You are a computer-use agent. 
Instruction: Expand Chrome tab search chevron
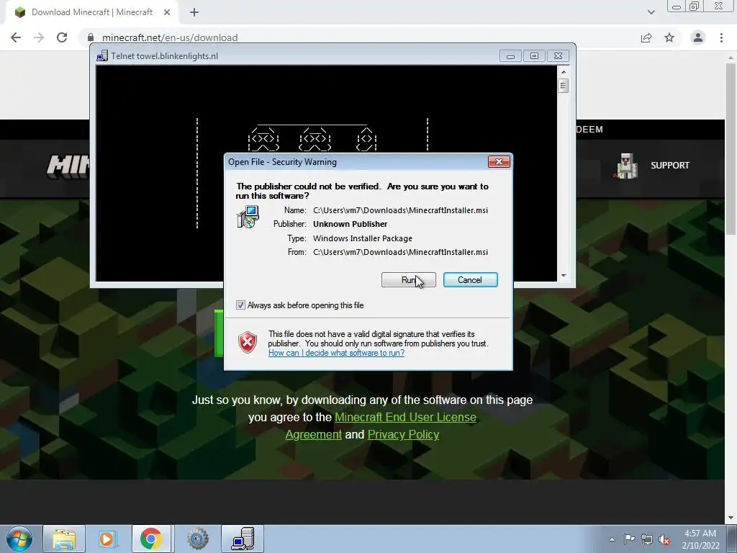651,12
